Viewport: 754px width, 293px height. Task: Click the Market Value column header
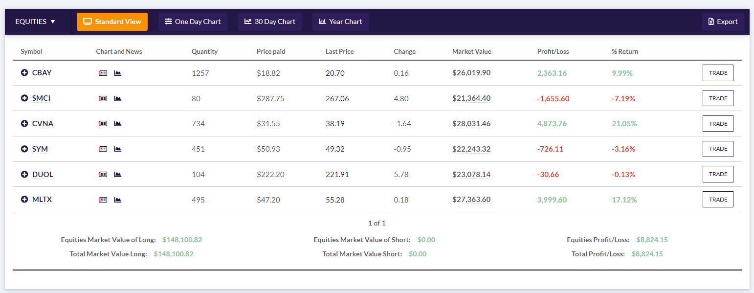pos(471,51)
